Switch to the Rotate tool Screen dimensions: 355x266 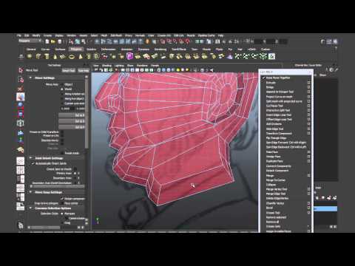click(x=21, y=106)
